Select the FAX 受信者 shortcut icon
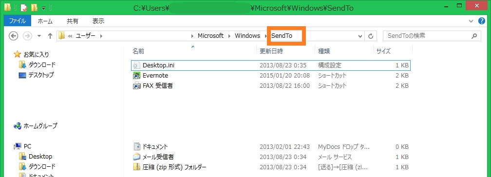The height and width of the screenshot is (177, 491). click(x=136, y=85)
